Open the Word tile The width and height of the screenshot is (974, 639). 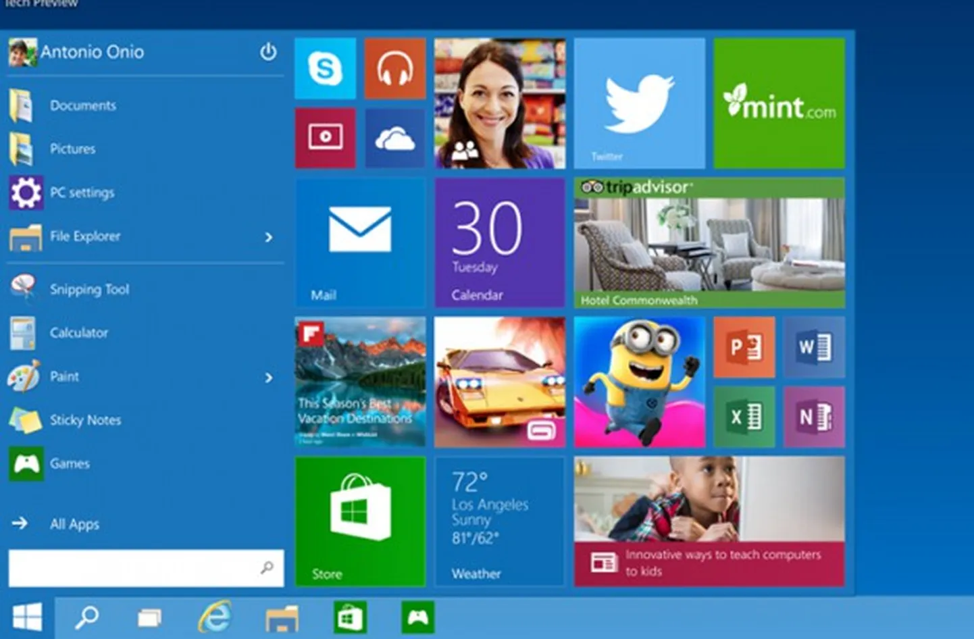(x=814, y=347)
